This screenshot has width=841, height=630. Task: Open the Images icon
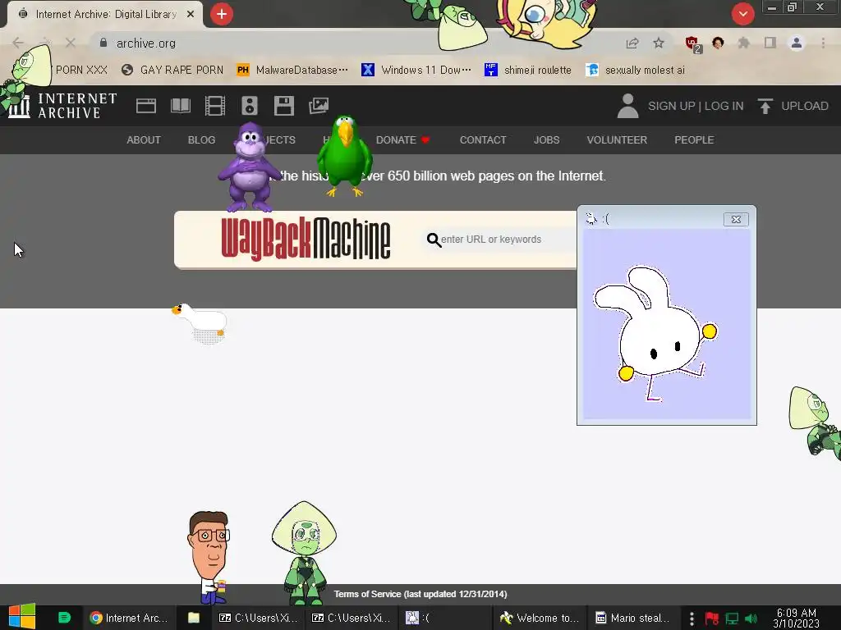click(x=319, y=106)
